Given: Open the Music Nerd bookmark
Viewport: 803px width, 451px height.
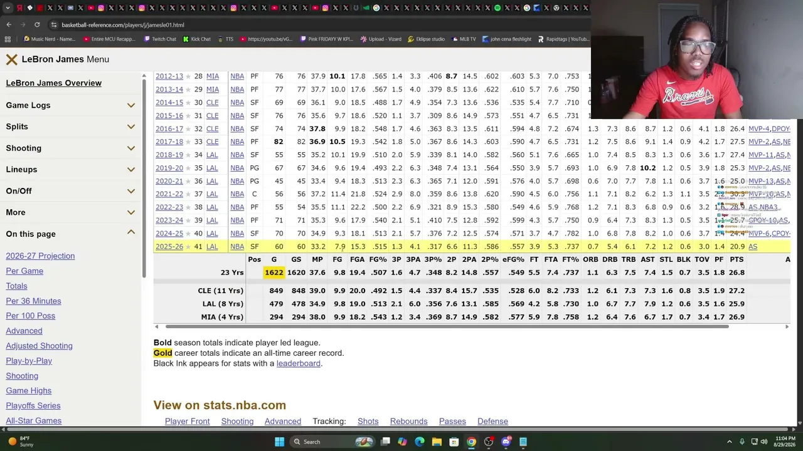Looking at the screenshot, I should (49, 39).
